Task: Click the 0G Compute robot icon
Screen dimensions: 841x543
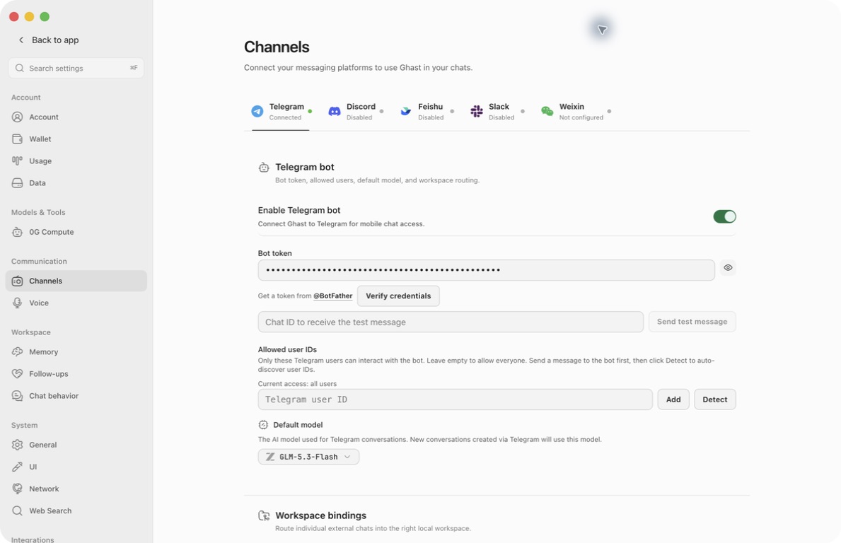Action: point(17,232)
